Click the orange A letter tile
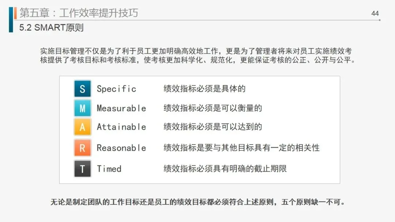This screenshot has height=222, width=395. tap(82, 127)
